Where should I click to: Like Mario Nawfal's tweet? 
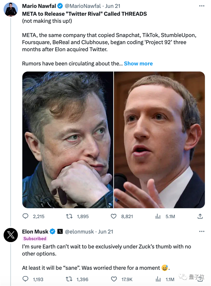pyautogui.click(x=114, y=216)
